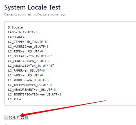
Task: Click the LC_ALL= line in the code block
Action: 14,99
